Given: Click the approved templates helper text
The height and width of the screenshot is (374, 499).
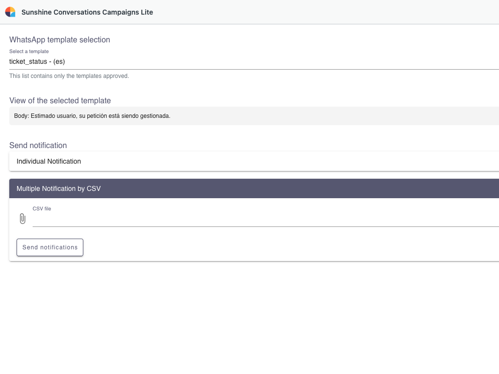Looking at the screenshot, I should [69, 76].
